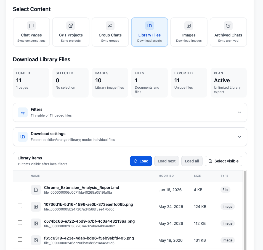Viewport: 263px width, 250px height.
Task: Click filename 10736d1b-5d16-4596-ae0b-373eaeffc06b.png
Action: pyautogui.click(x=89, y=204)
